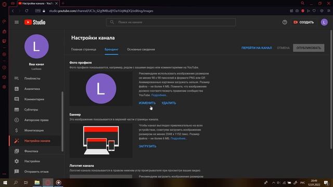
Task: Open notification center on the taskbar
Action: tap(326, 182)
